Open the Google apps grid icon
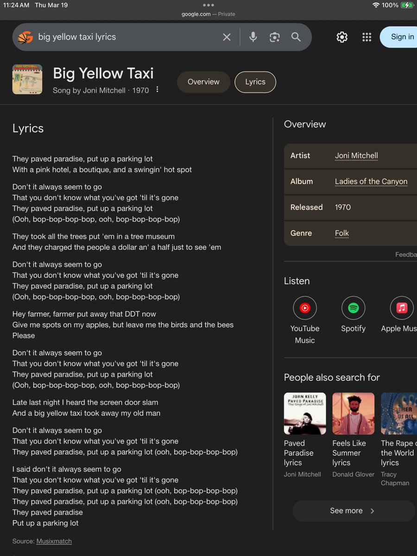Viewport: 417px width, 556px height. 367,37
